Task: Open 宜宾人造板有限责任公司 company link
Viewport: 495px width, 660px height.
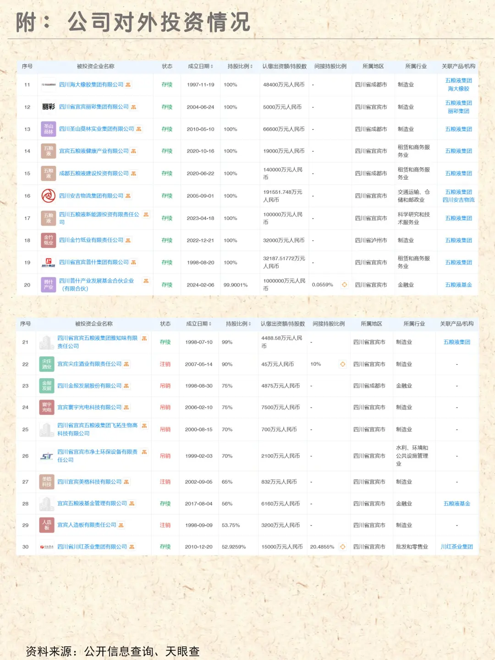Action: (87, 525)
